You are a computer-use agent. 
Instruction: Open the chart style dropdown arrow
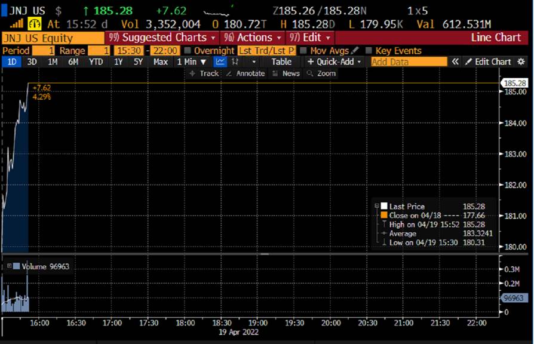254,62
